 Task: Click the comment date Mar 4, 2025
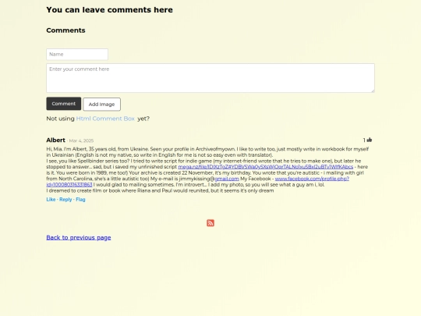point(81,140)
